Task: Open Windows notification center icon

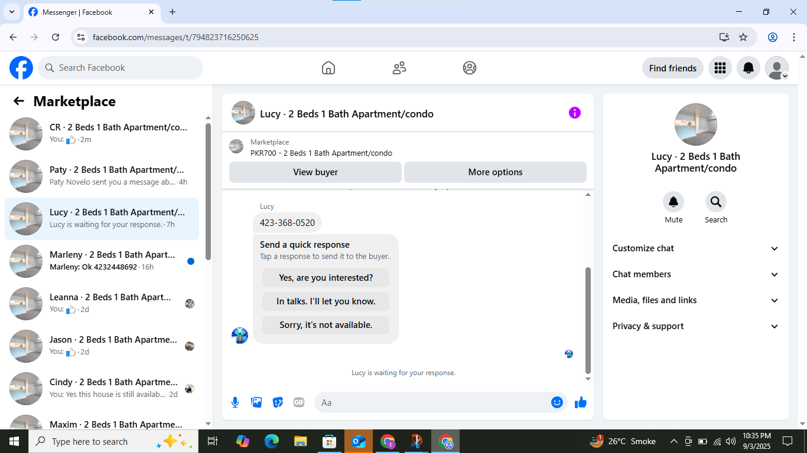Action: [788, 441]
